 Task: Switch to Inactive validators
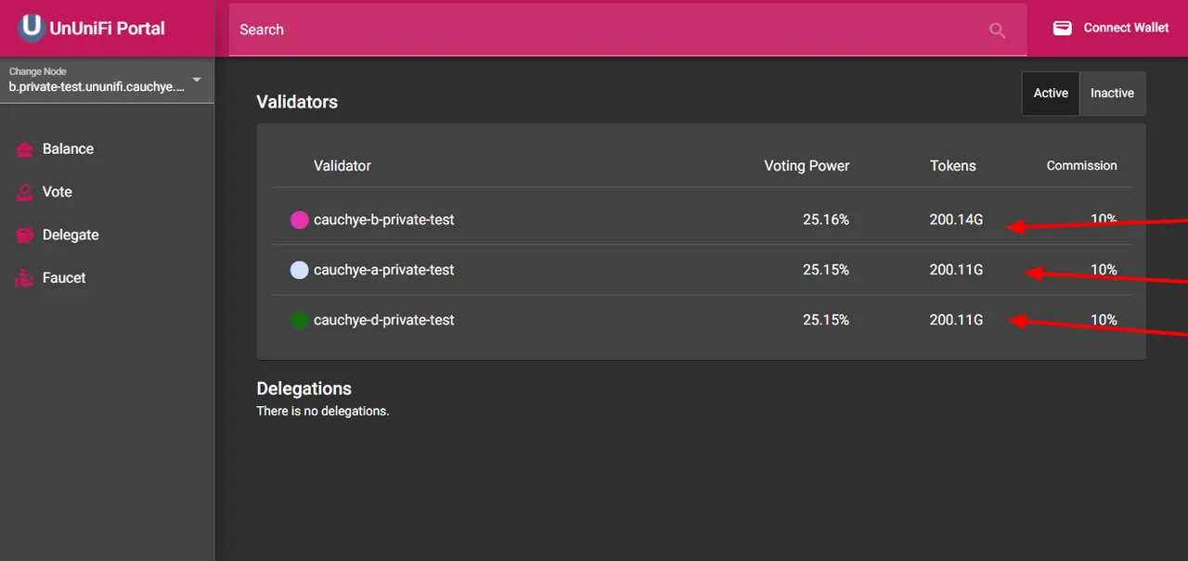tap(1112, 94)
